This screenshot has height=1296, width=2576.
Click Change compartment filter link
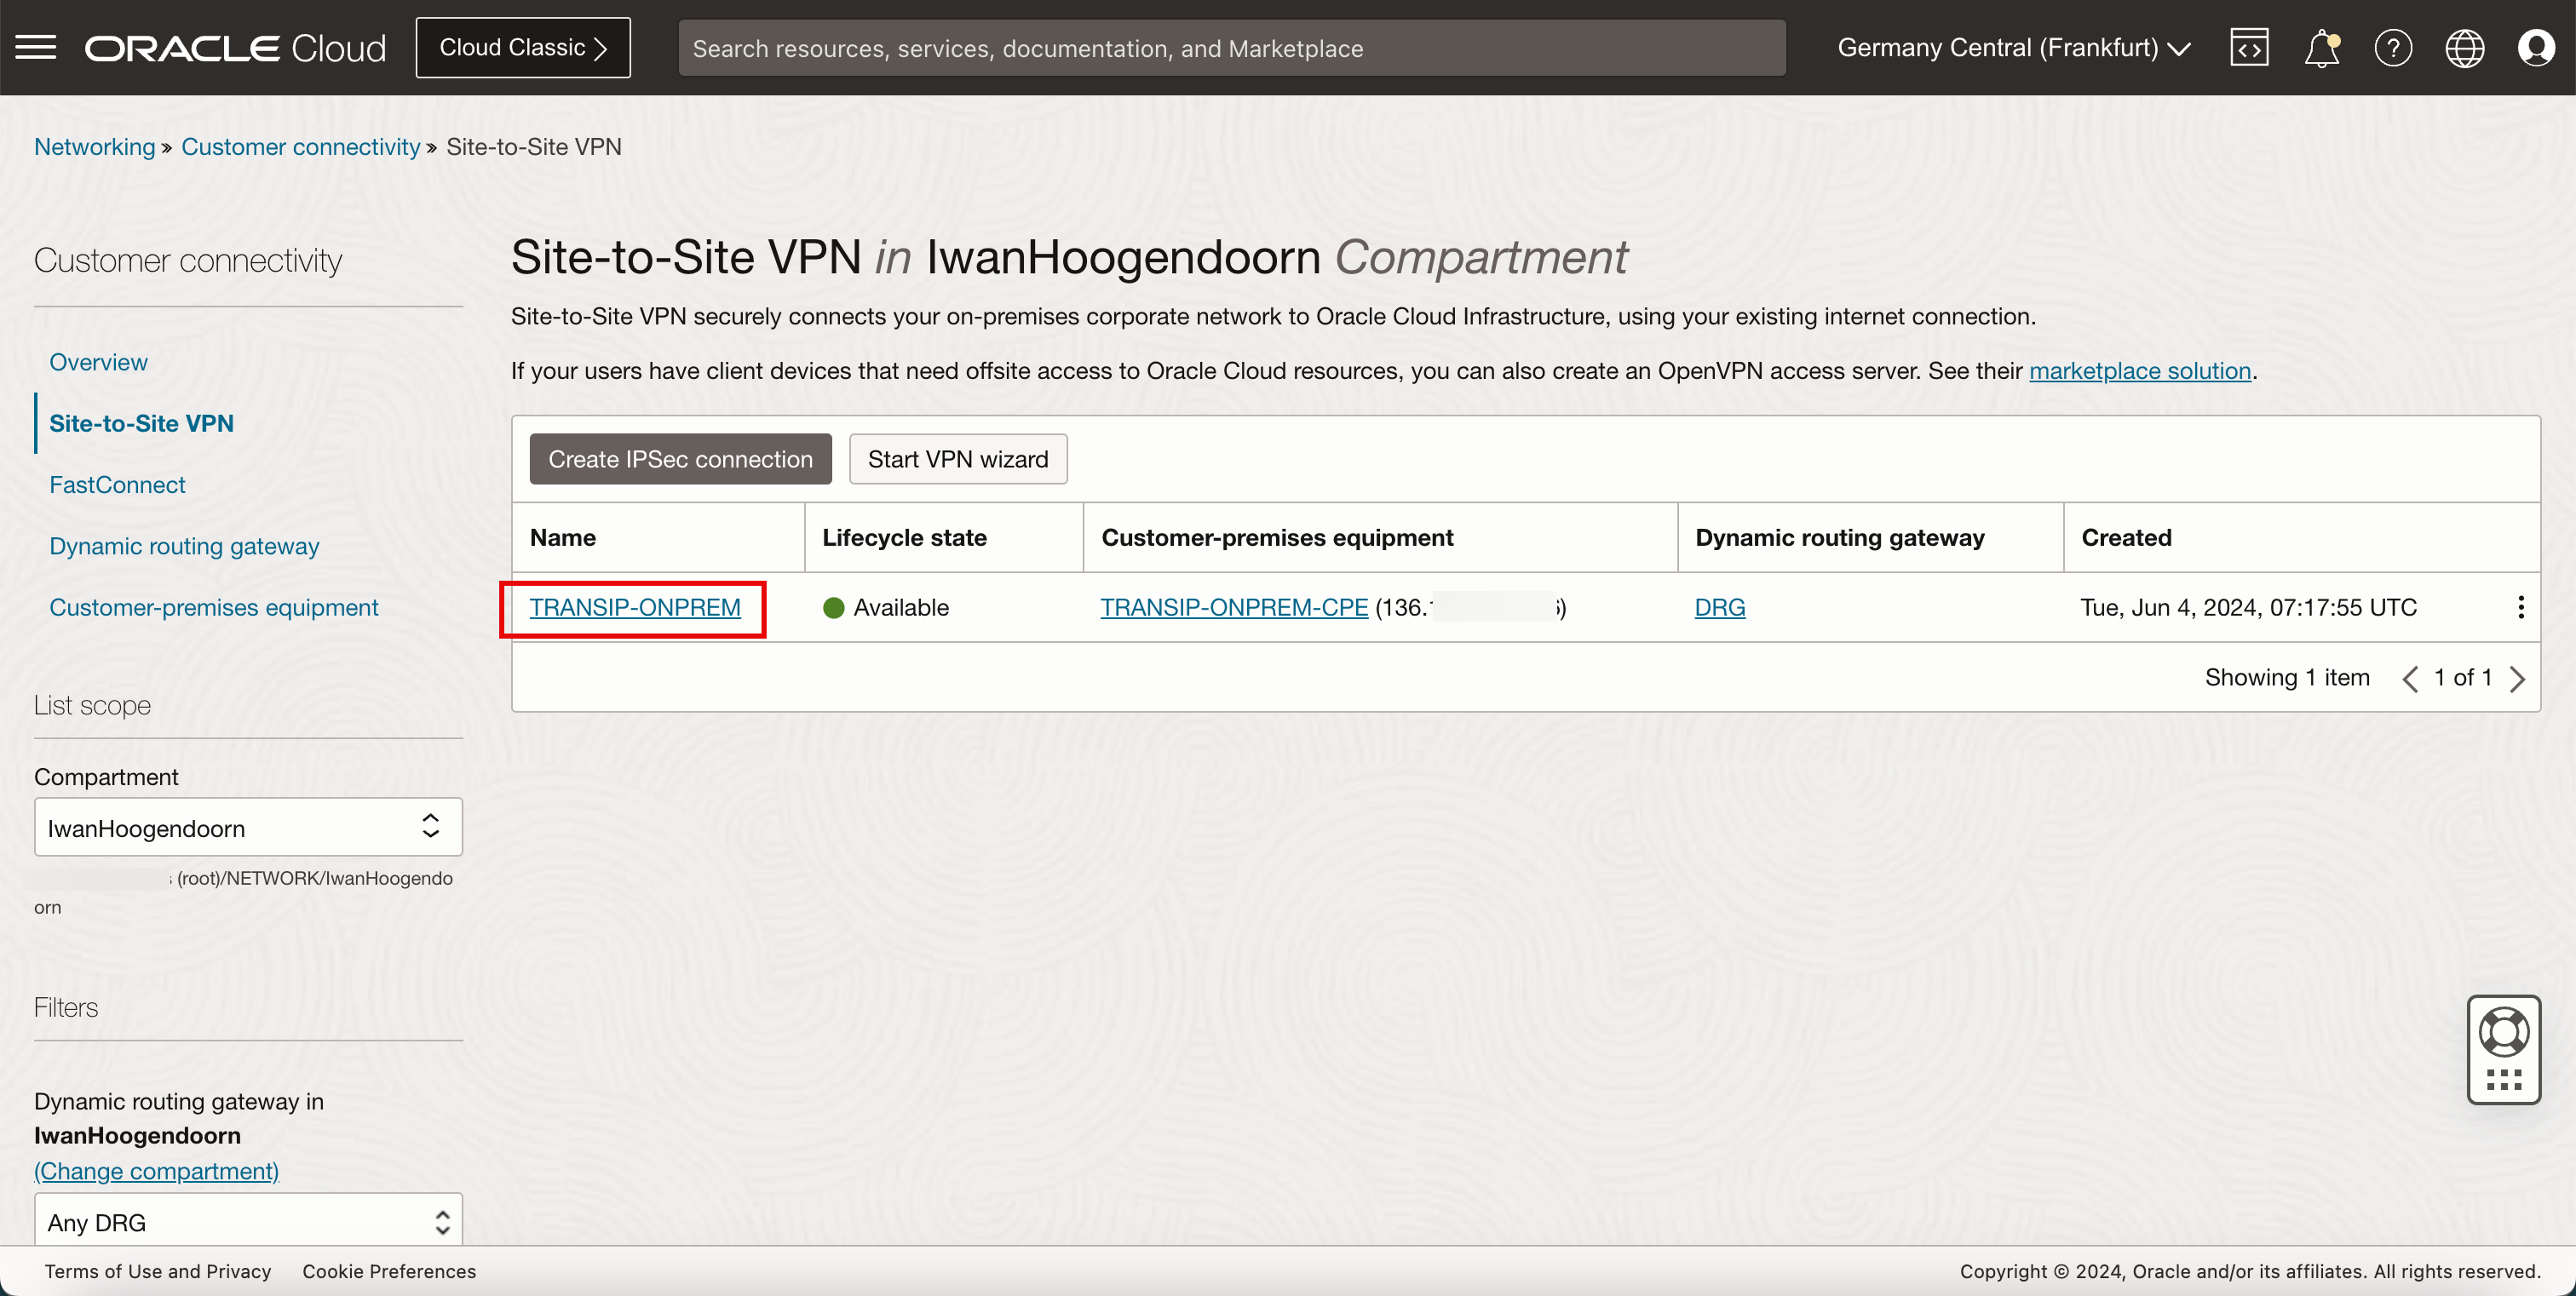[157, 1172]
